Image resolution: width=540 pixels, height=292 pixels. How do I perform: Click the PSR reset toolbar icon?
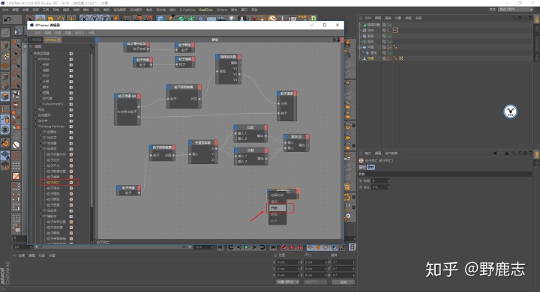click(x=302, y=18)
